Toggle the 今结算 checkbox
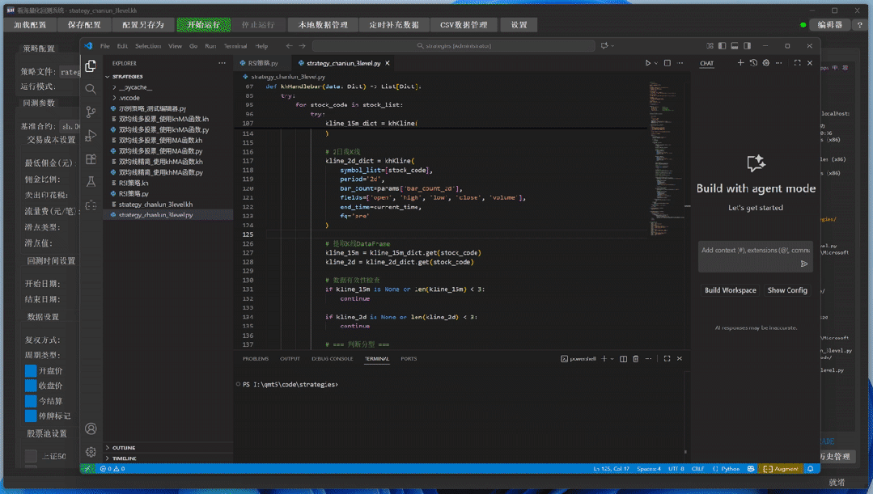This screenshot has height=494, width=873. tap(31, 401)
